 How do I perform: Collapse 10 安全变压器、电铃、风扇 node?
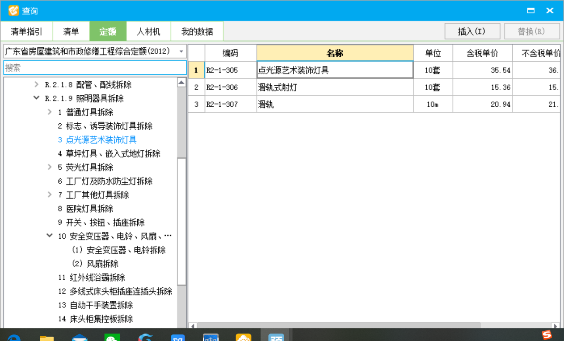click(50, 236)
